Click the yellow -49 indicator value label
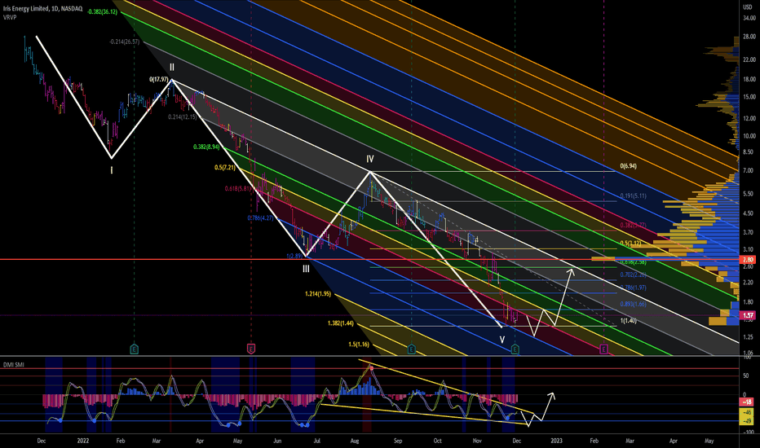This screenshot has height=448, width=760. 746,421
